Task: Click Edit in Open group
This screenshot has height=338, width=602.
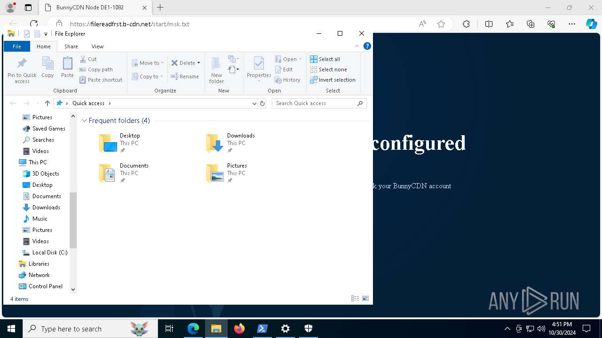Action: click(x=284, y=69)
